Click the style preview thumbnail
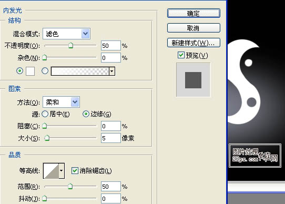This screenshot has height=204, width=285. [193, 80]
